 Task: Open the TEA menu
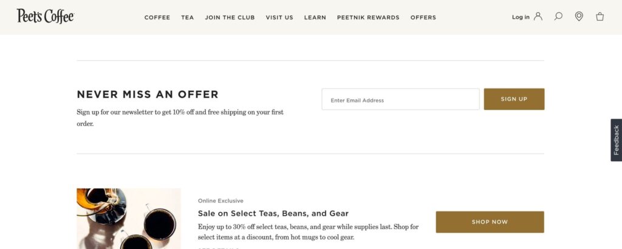[187, 18]
